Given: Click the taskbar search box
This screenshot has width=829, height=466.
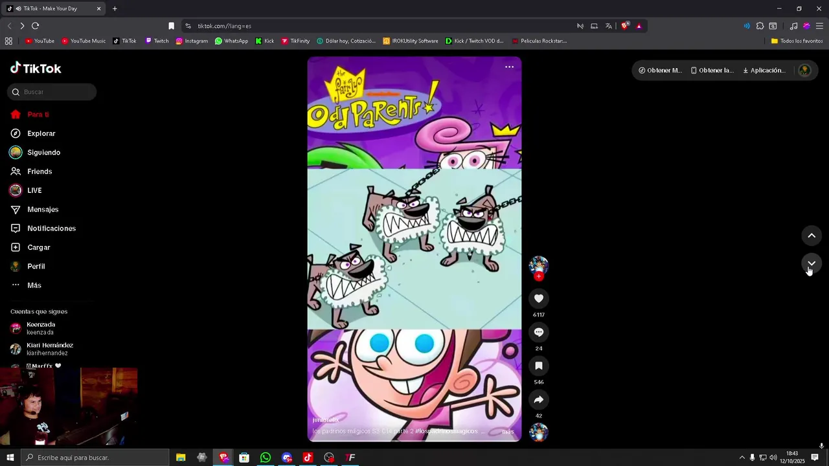Looking at the screenshot, I should click(x=95, y=458).
